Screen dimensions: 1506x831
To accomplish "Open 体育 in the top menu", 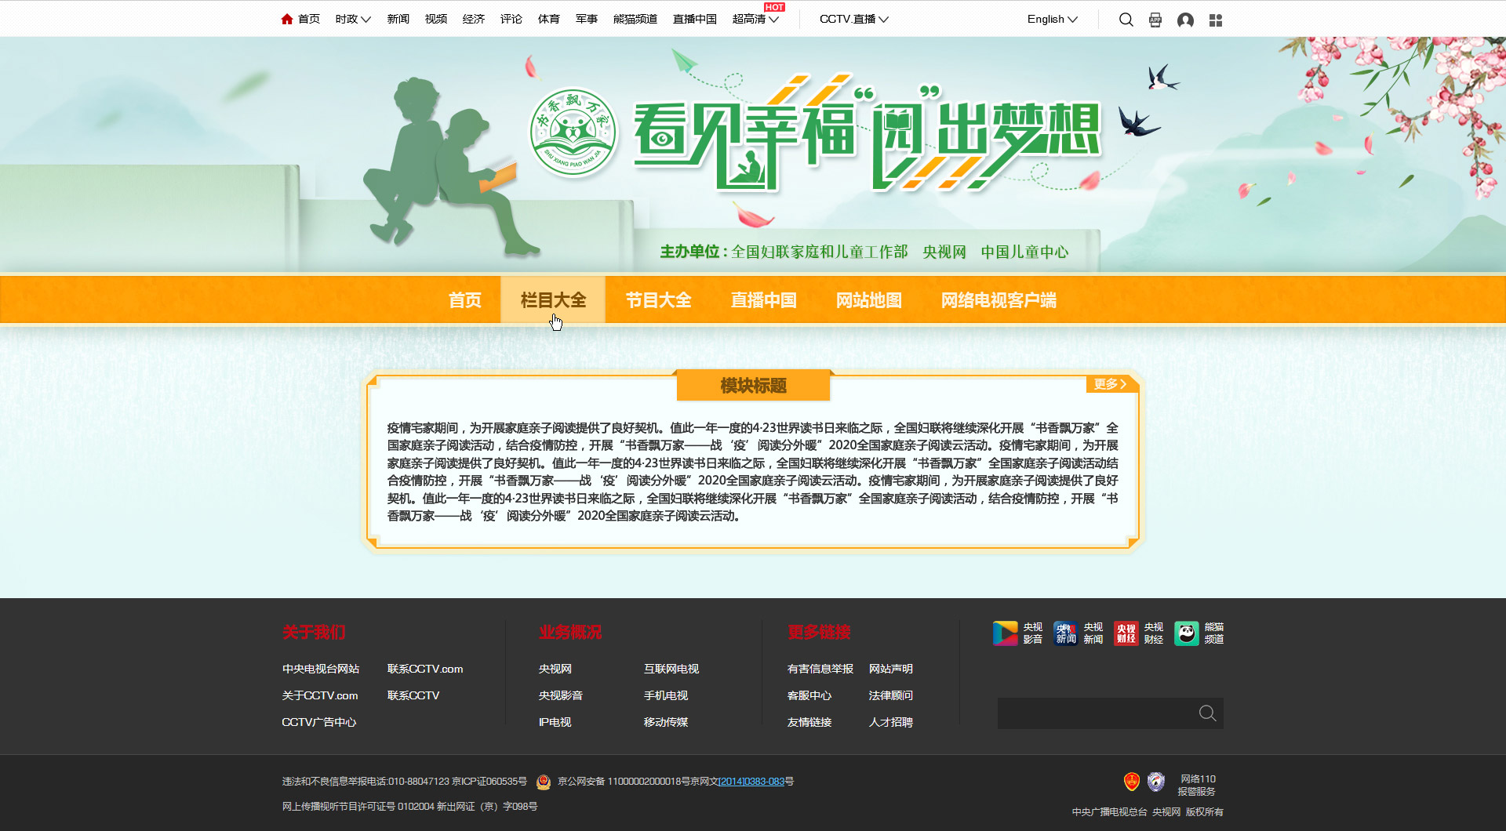I will [x=549, y=19].
